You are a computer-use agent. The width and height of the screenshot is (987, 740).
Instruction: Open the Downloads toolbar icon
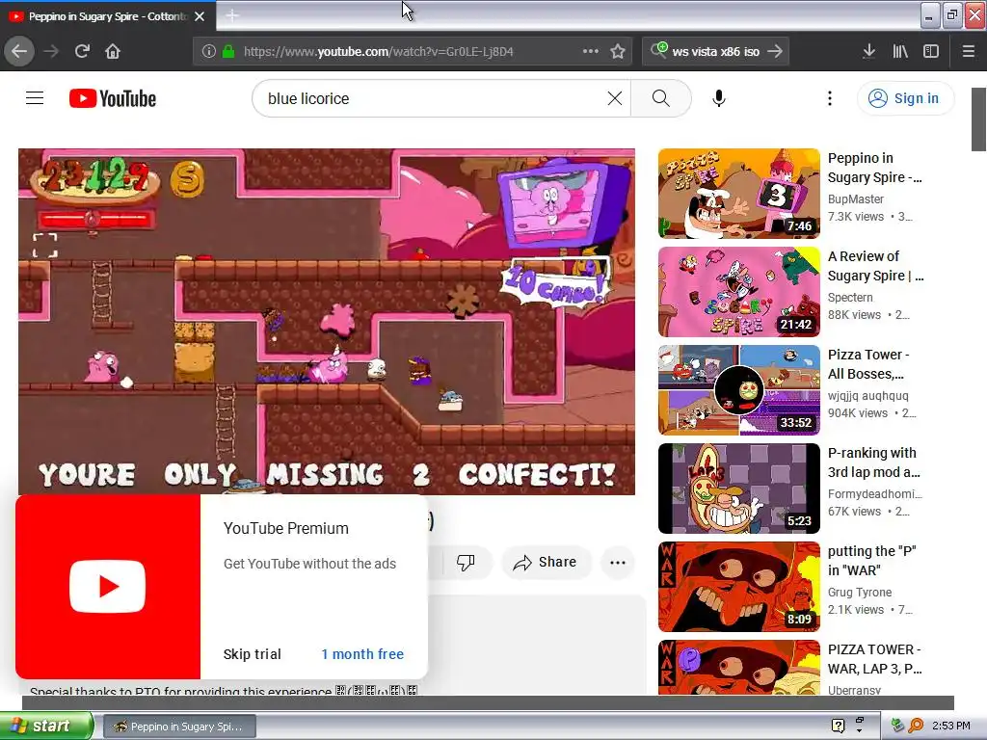coord(868,51)
